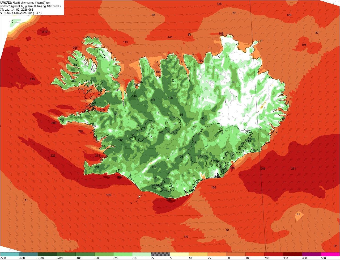Click the 91 flux value label
340x260 pixels.
coord(228,230)
